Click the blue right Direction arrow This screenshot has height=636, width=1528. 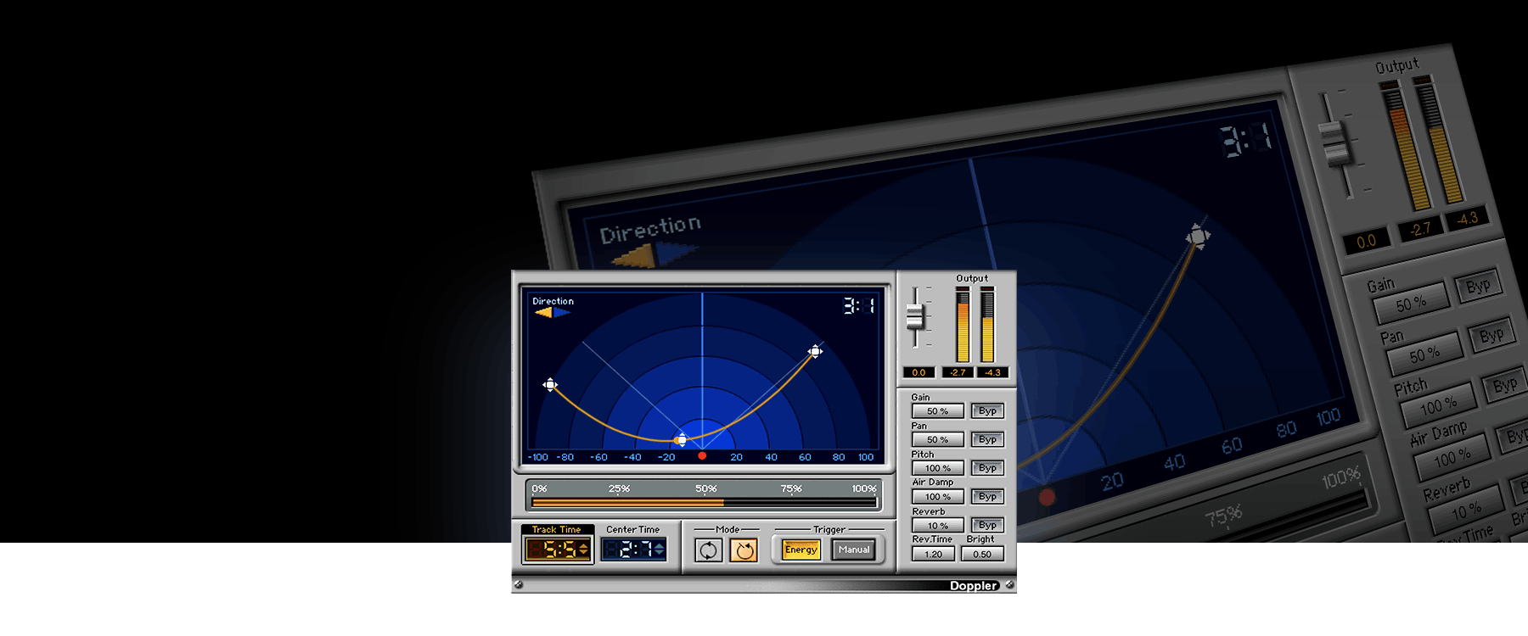pyautogui.click(x=562, y=312)
